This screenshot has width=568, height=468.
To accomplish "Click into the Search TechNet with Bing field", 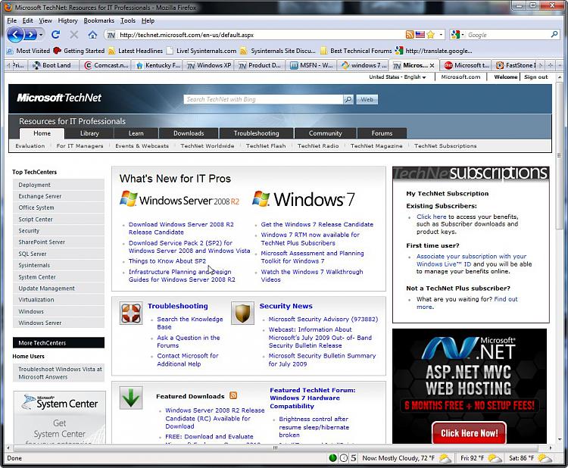I will pyautogui.click(x=264, y=99).
